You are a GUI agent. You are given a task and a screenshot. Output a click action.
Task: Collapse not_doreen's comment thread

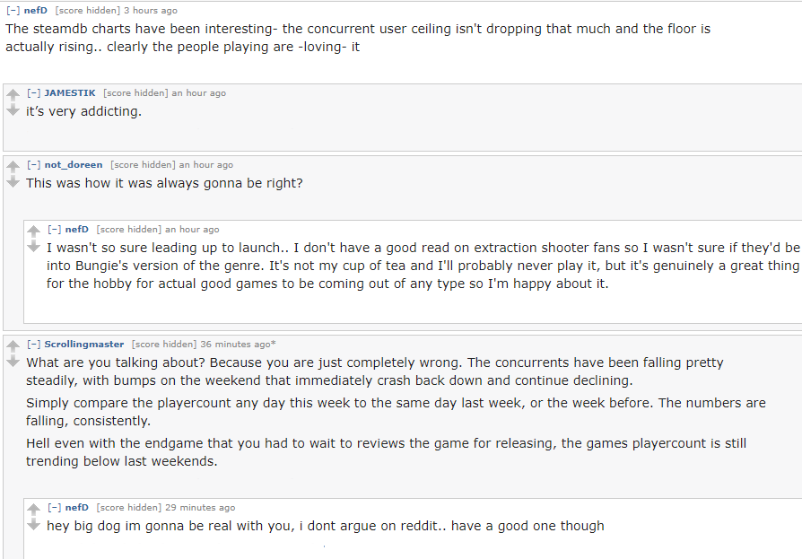[x=34, y=165]
